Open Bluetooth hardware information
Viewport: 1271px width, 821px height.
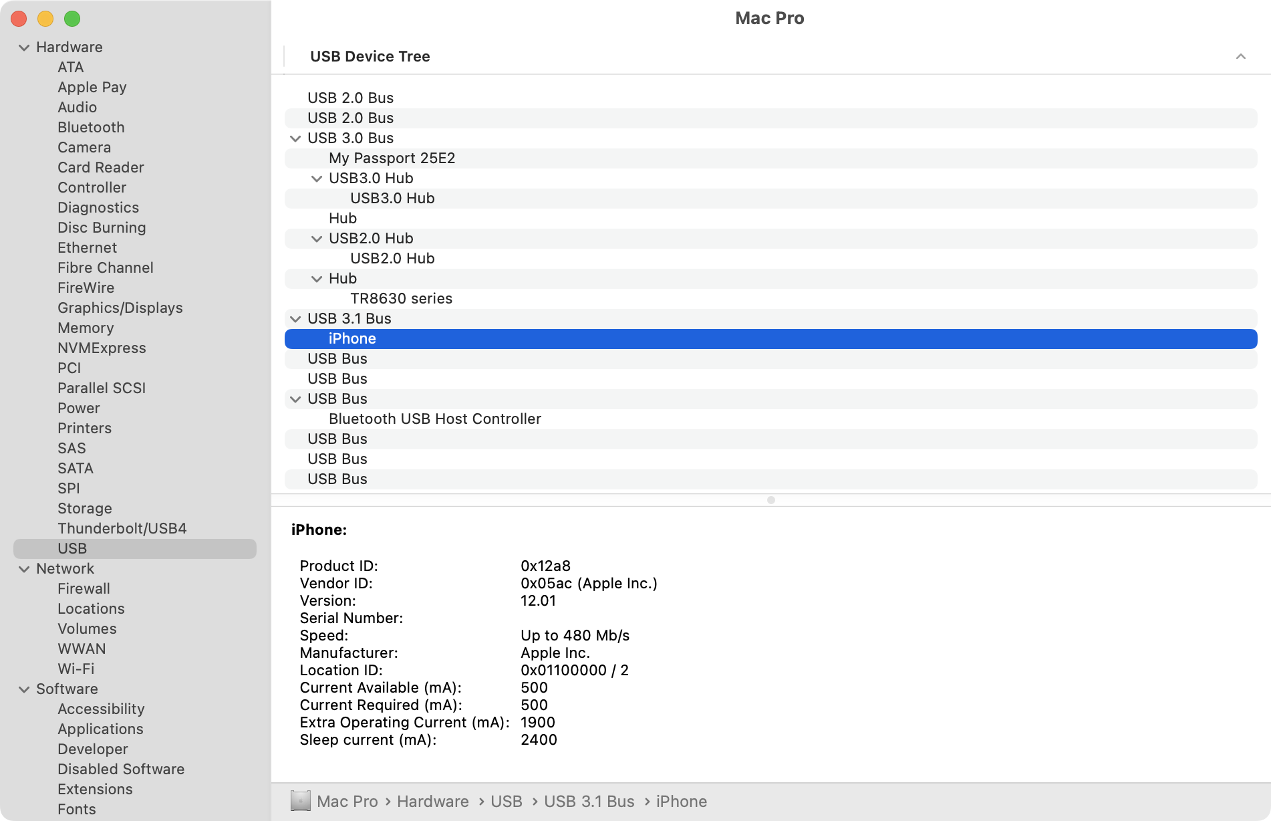91,128
